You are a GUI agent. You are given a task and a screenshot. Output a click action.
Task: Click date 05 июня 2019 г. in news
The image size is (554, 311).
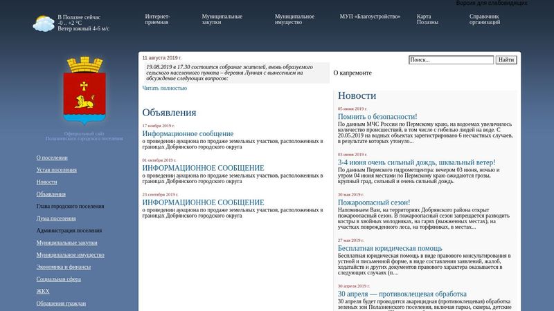pyautogui.click(x=352, y=109)
